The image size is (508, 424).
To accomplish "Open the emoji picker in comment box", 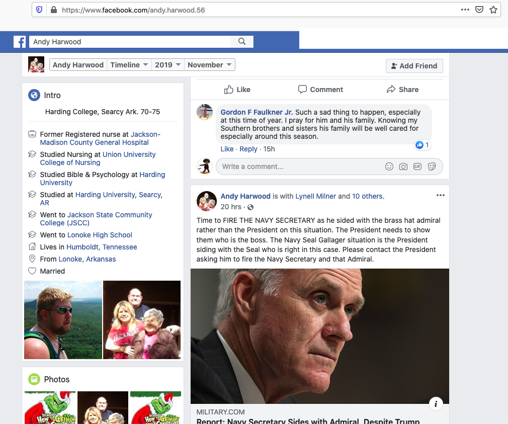I will tap(389, 166).
